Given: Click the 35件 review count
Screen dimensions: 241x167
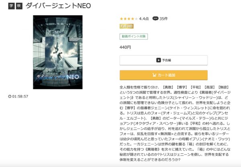Looking at the screenshot, I should 163,19.
